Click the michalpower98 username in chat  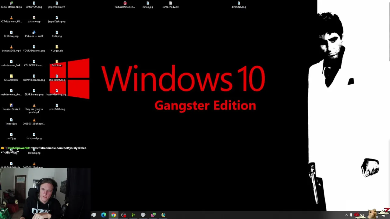coord(18,148)
